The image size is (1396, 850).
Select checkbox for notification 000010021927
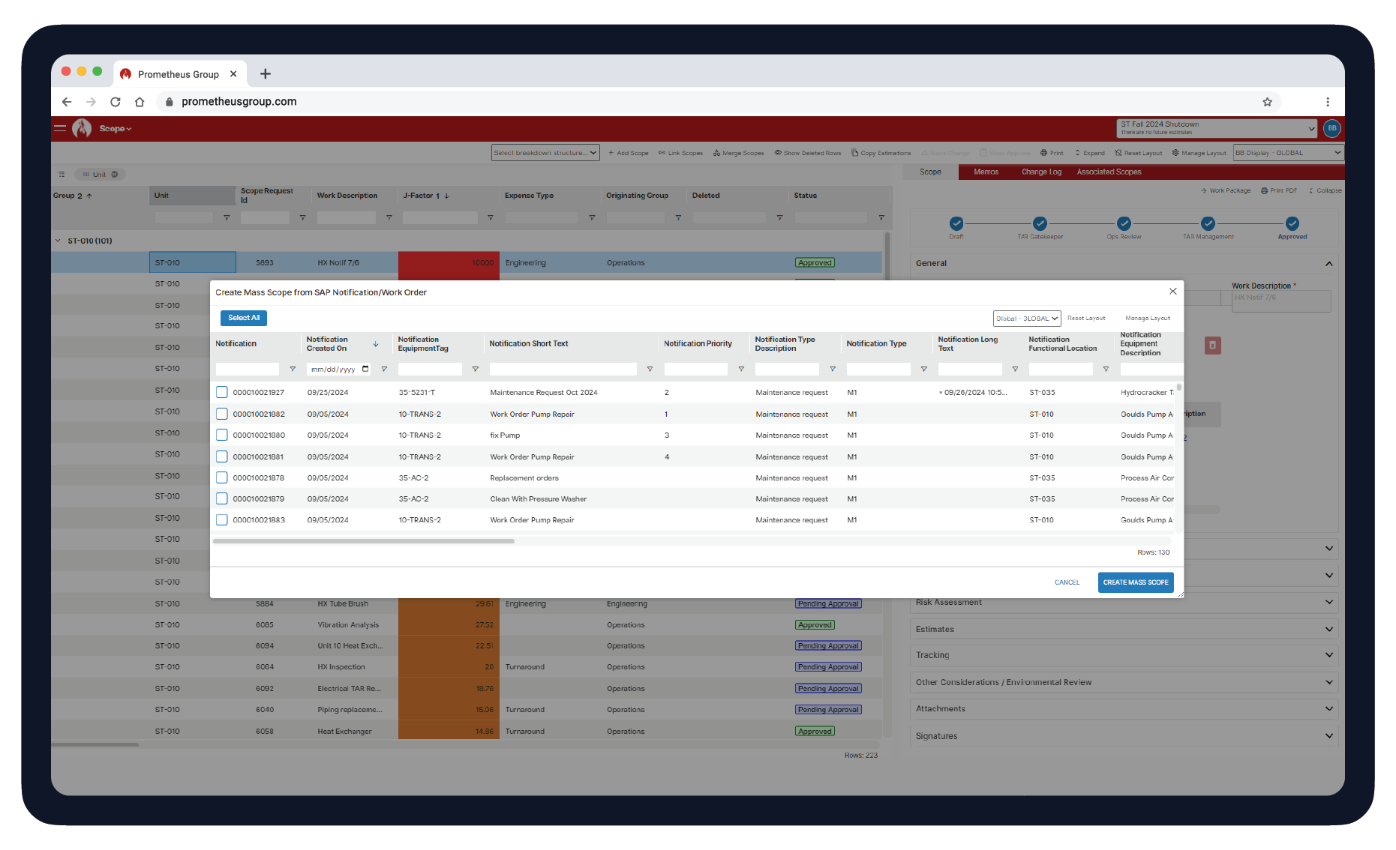[221, 392]
